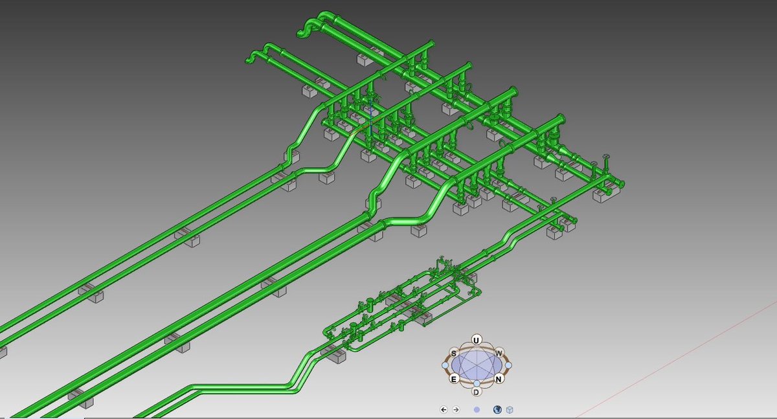Image resolution: width=777 pixels, height=419 pixels.
Task: Select the N (North) compass direction
Action: pyautogui.click(x=499, y=379)
